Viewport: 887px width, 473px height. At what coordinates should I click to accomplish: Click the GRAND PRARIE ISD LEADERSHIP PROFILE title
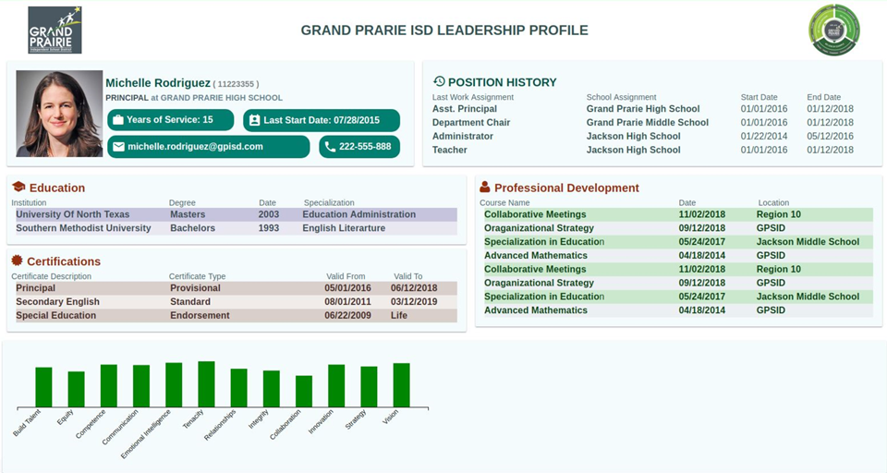pos(444,30)
